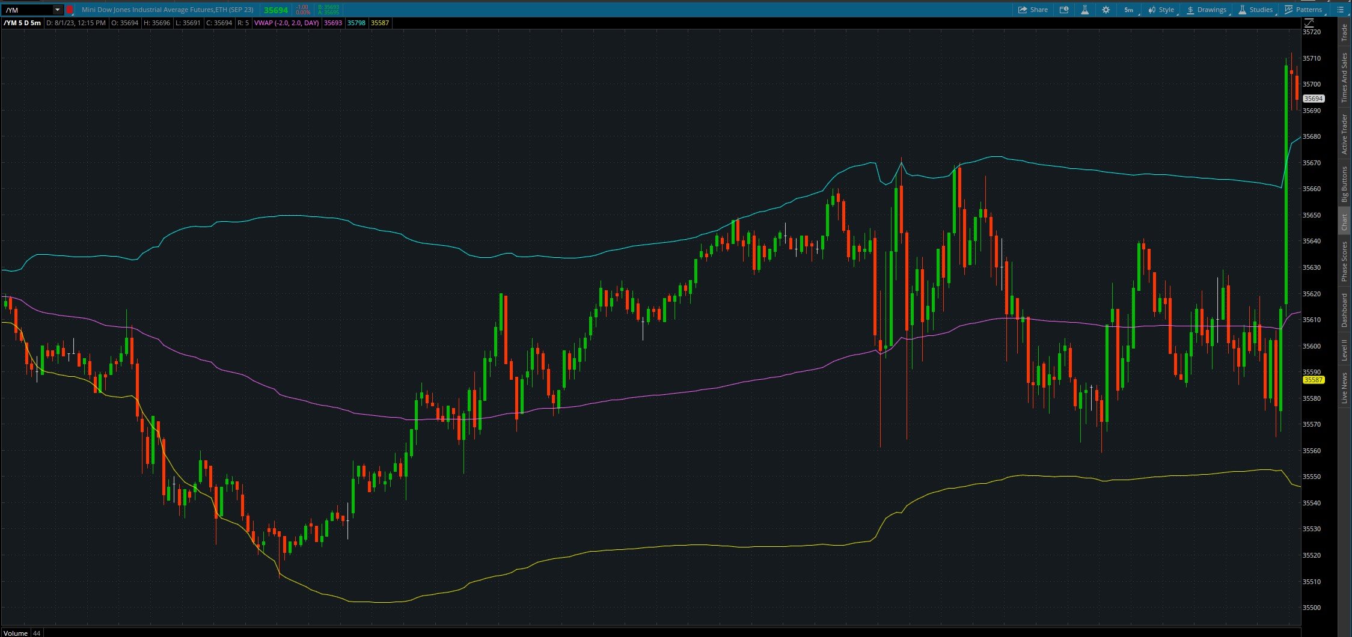Switch to the Trade side tab

click(x=1345, y=32)
